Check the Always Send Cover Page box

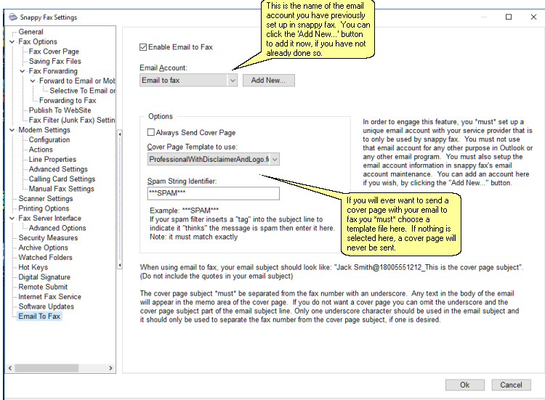[x=151, y=132]
